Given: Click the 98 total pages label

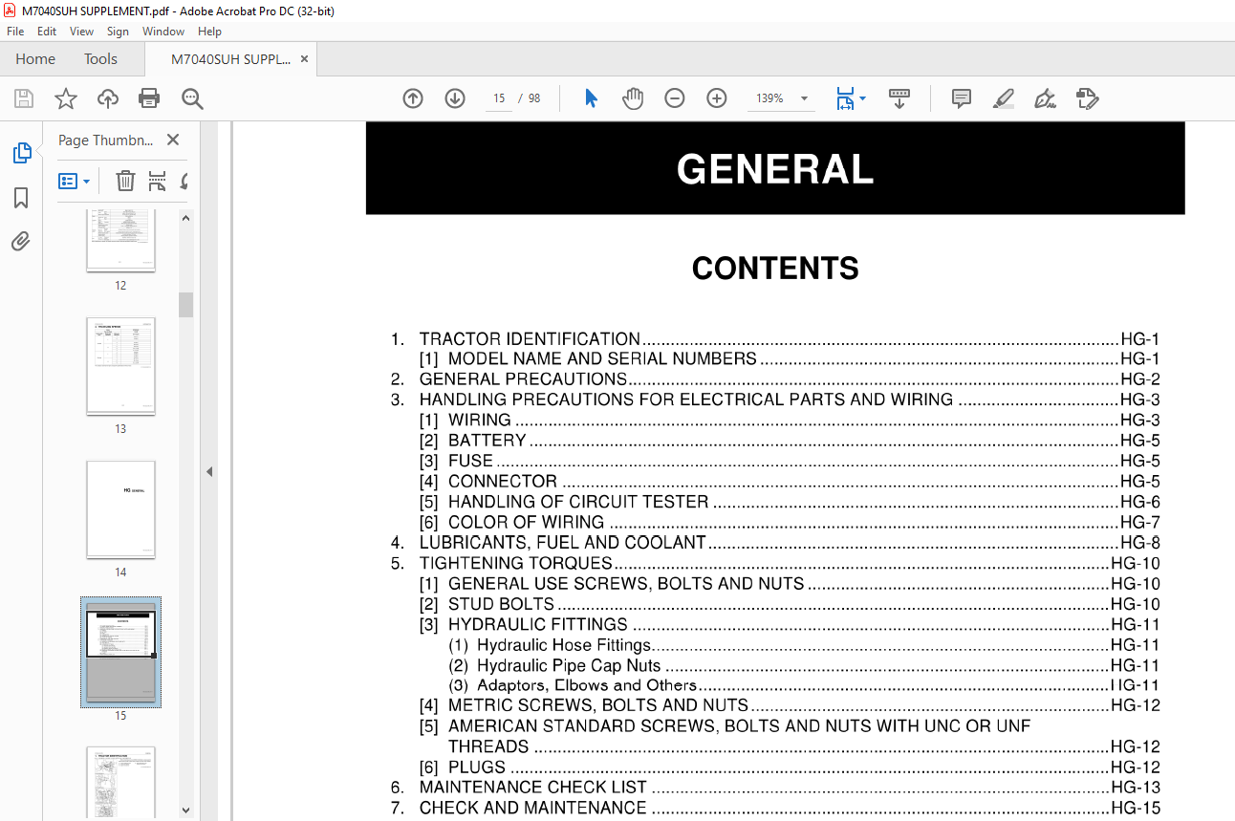Looking at the screenshot, I should point(534,98).
